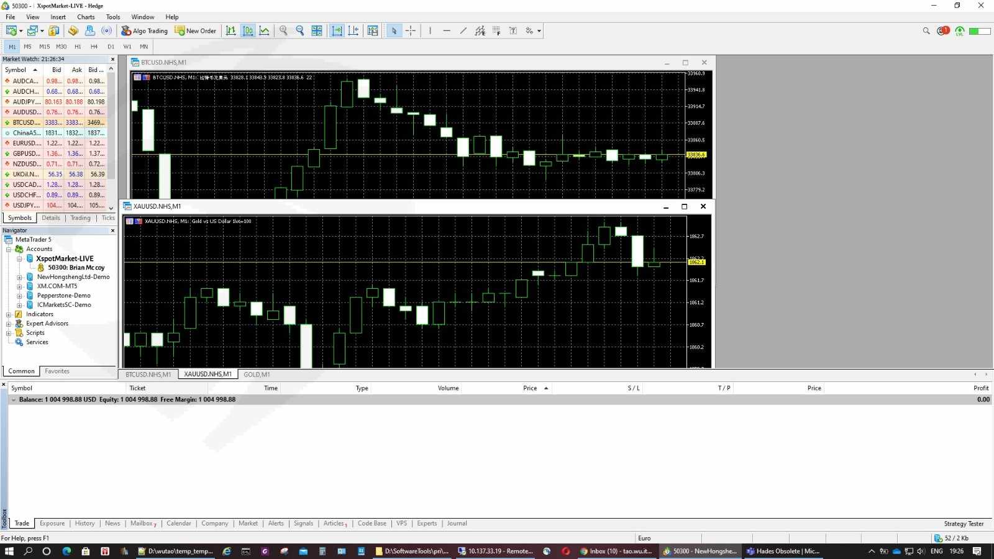Switch chart to bar chart
The width and height of the screenshot is (994, 559).
(x=231, y=30)
